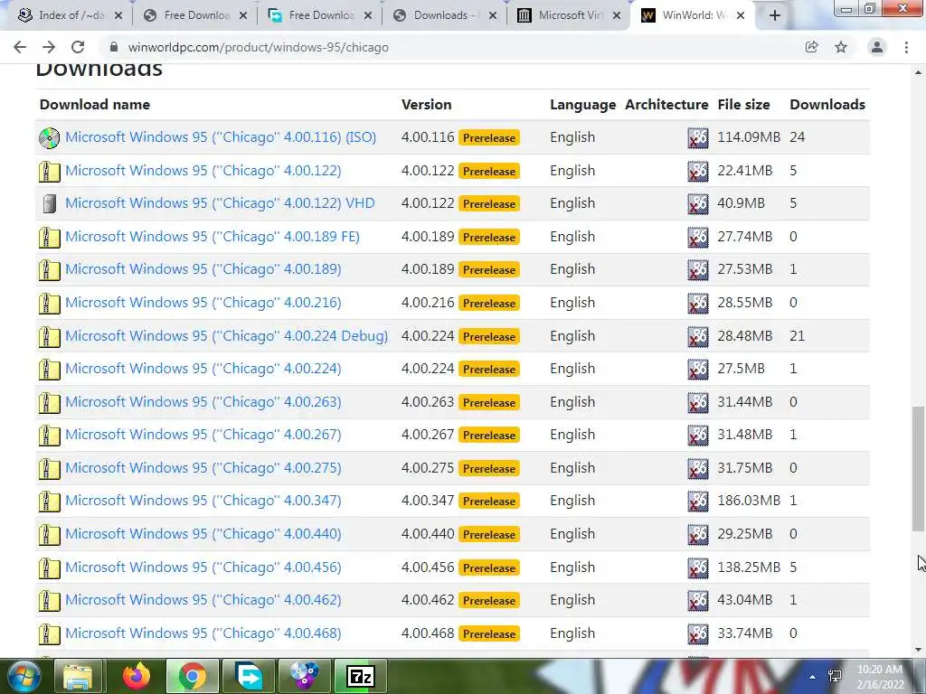Open the Chicago 4.00.456 download link
Viewport: 926px width, 694px height.
(203, 567)
